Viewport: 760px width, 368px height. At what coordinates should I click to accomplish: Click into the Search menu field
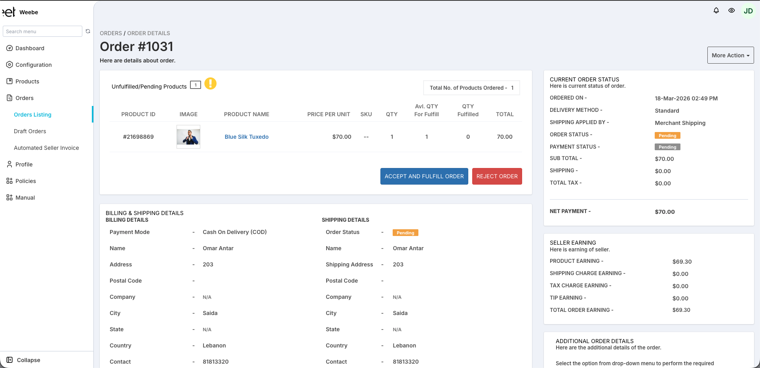(x=42, y=31)
